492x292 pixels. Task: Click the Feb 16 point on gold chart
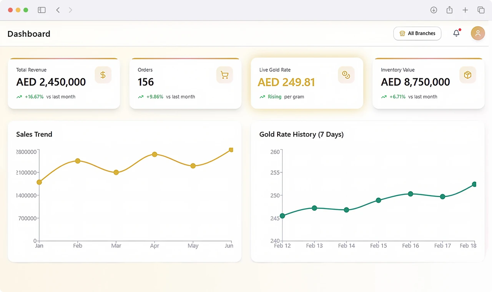pos(411,194)
